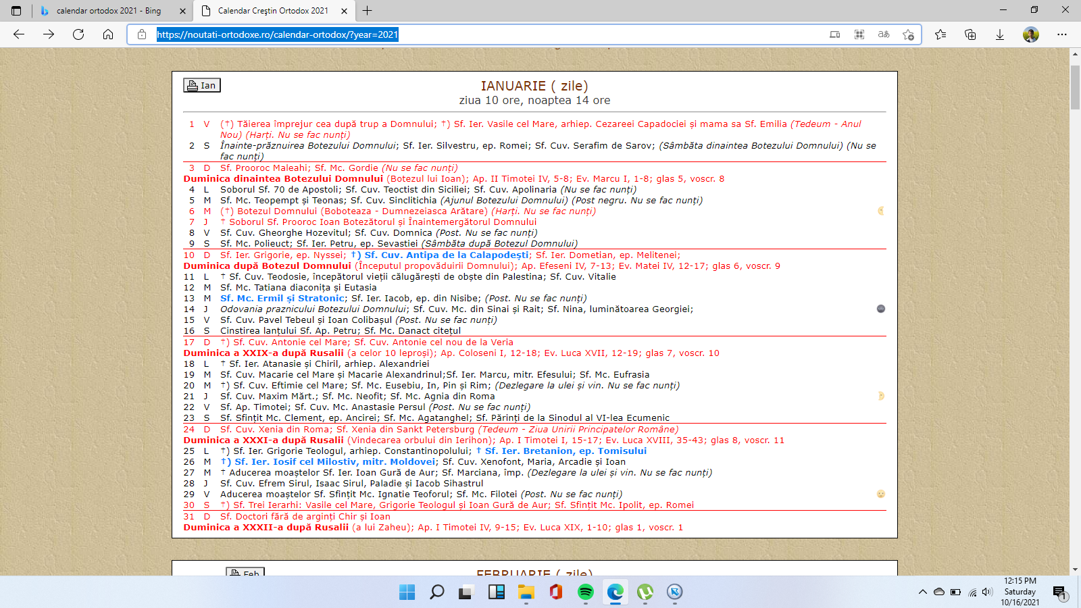Open the Downloads panel
The image size is (1081, 608).
(x=1000, y=34)
